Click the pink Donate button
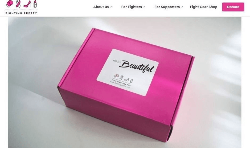250x148 pixels. pos(233,7)
